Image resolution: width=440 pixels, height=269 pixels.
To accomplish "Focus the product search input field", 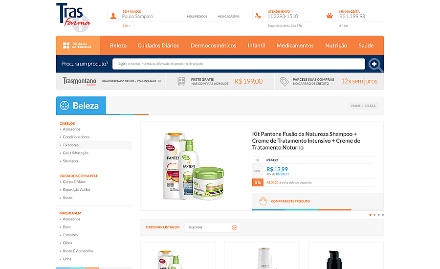I will point(239,64).
